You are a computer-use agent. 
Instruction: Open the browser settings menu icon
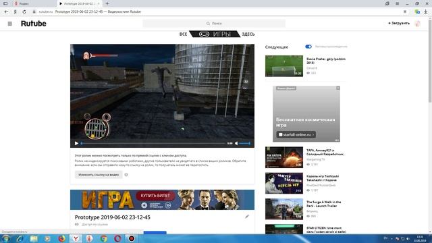[397, 3]
